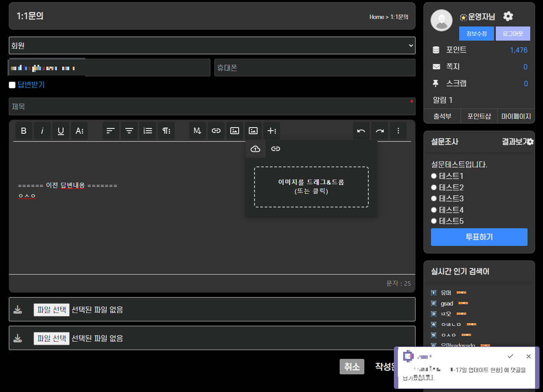Toggle bold formatting in the editor toolbar

click(x=24, y=131)
